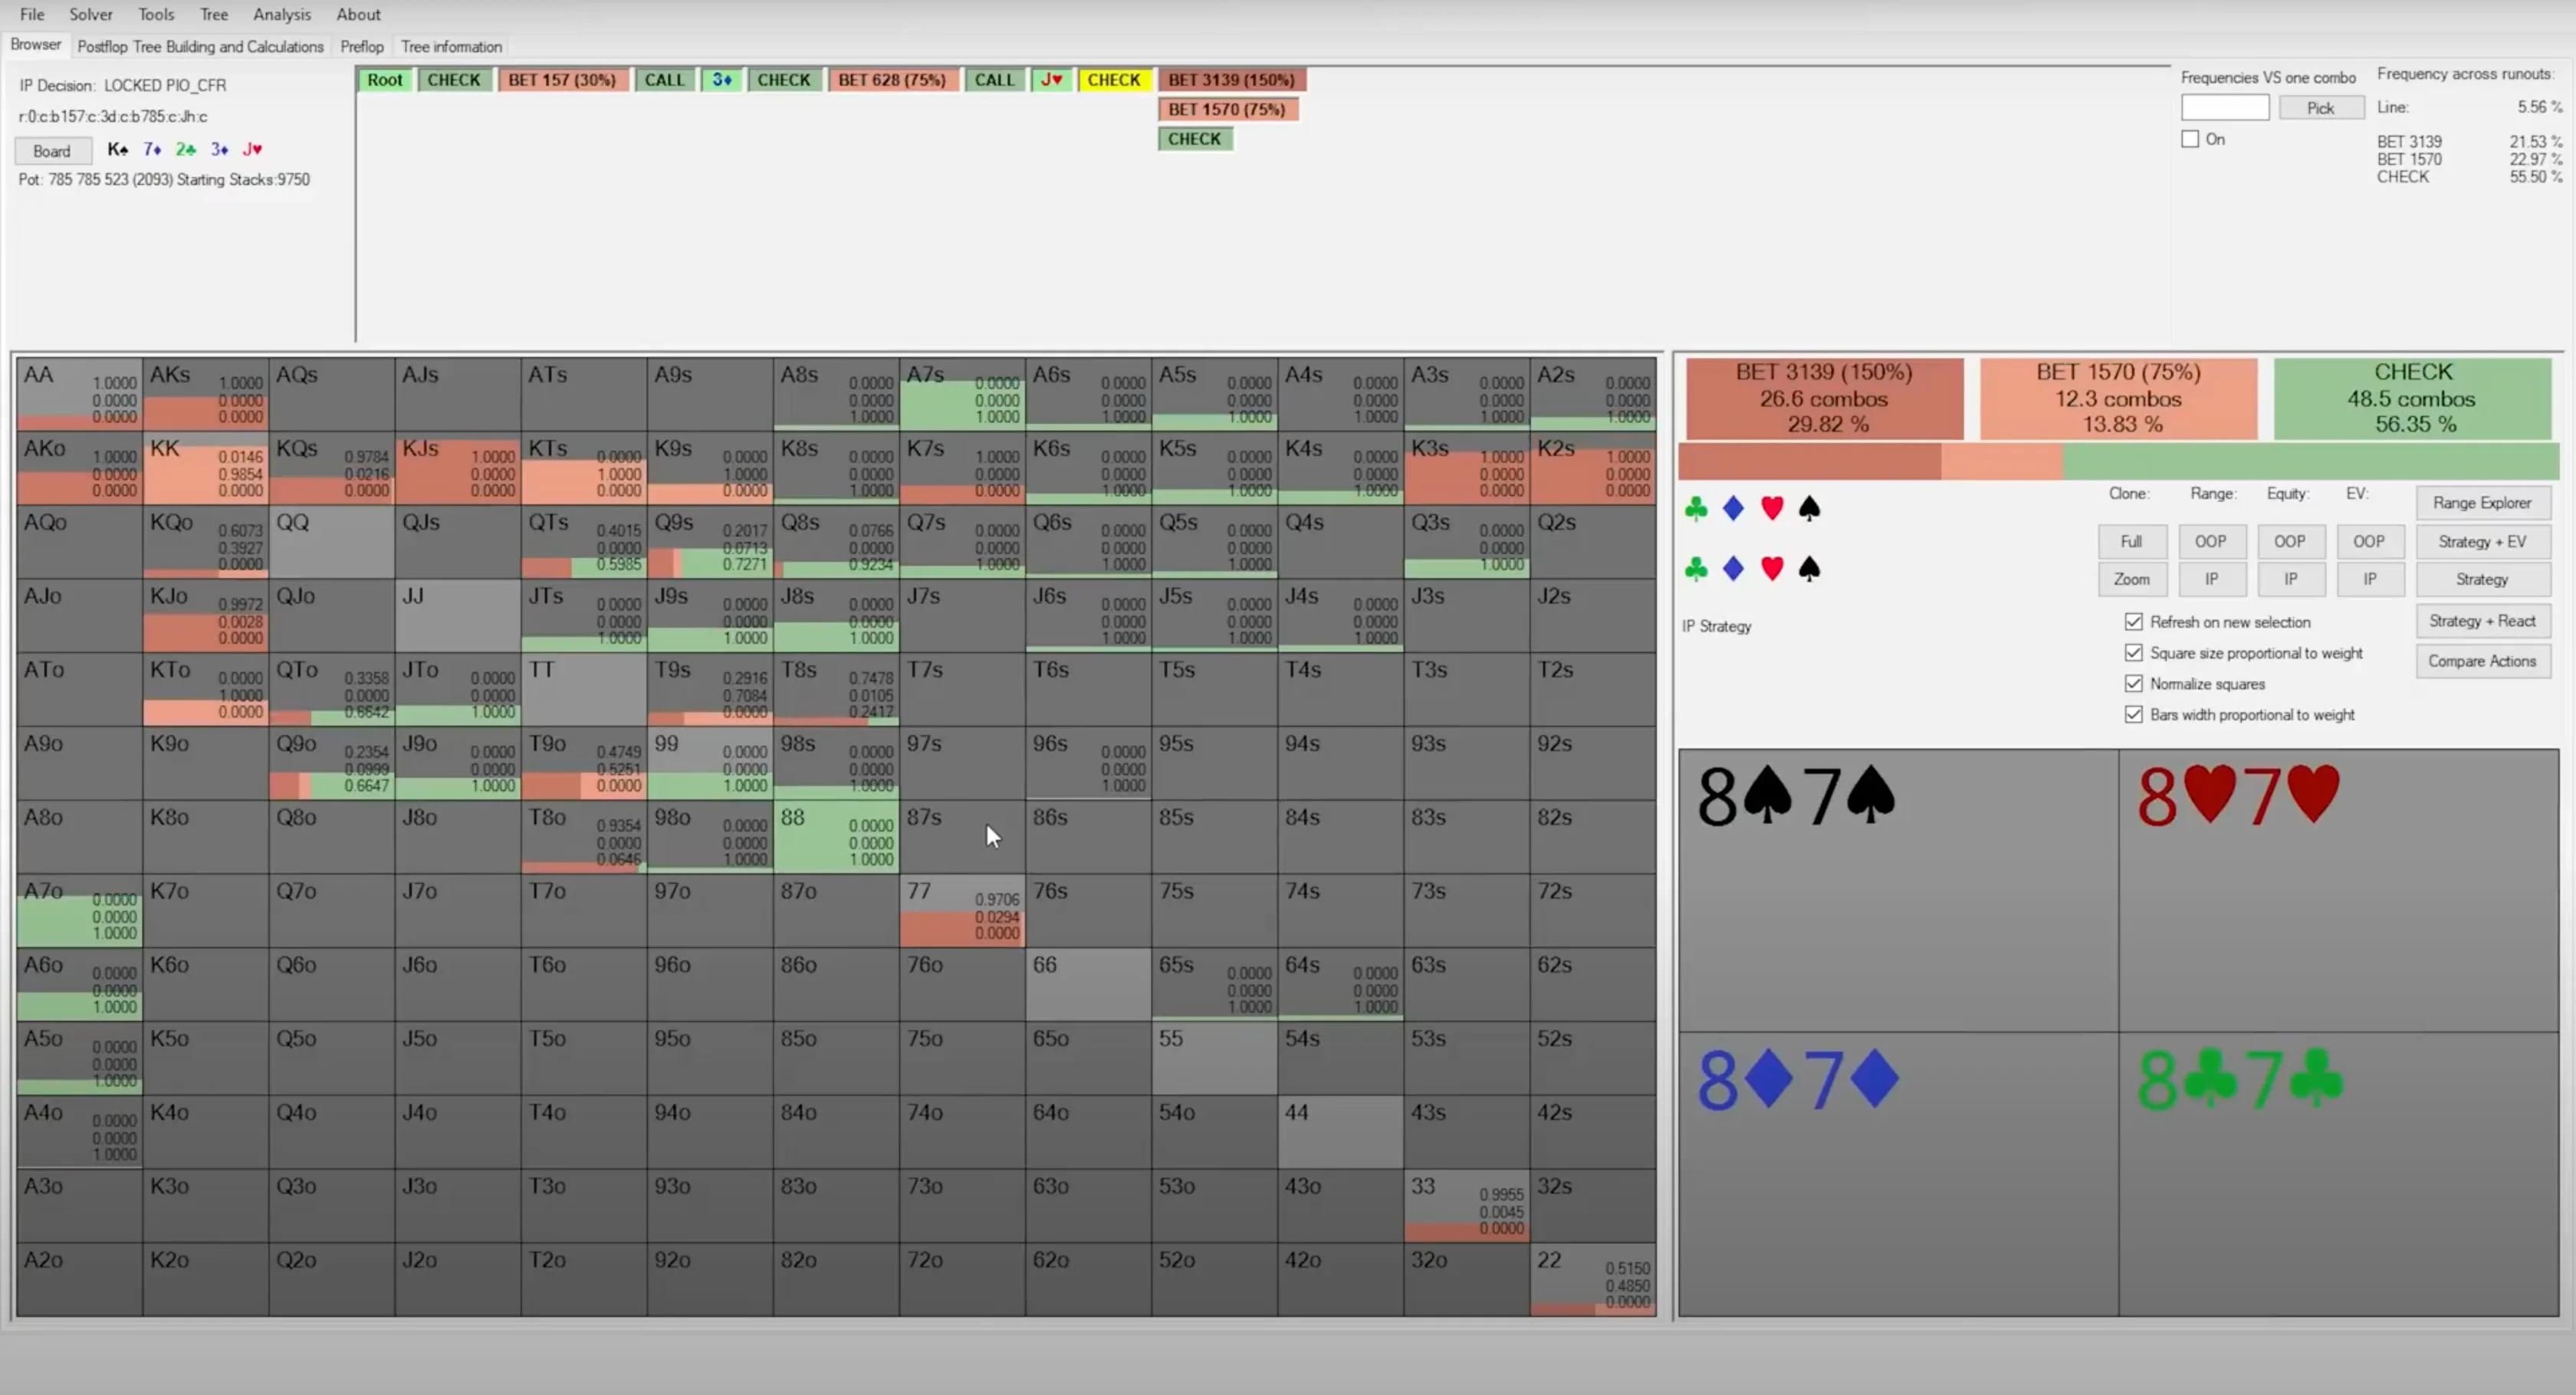Click the Frequencies VS one combo input
The height and width of the screenshot is (1395, 2576).
pyautogui.click(x=2225, y=108)
